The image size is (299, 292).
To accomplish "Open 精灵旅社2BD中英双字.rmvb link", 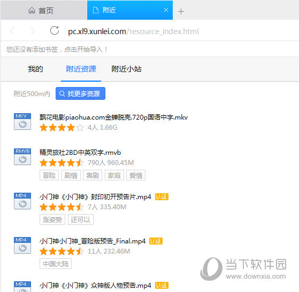I will (x=80, y=153).
